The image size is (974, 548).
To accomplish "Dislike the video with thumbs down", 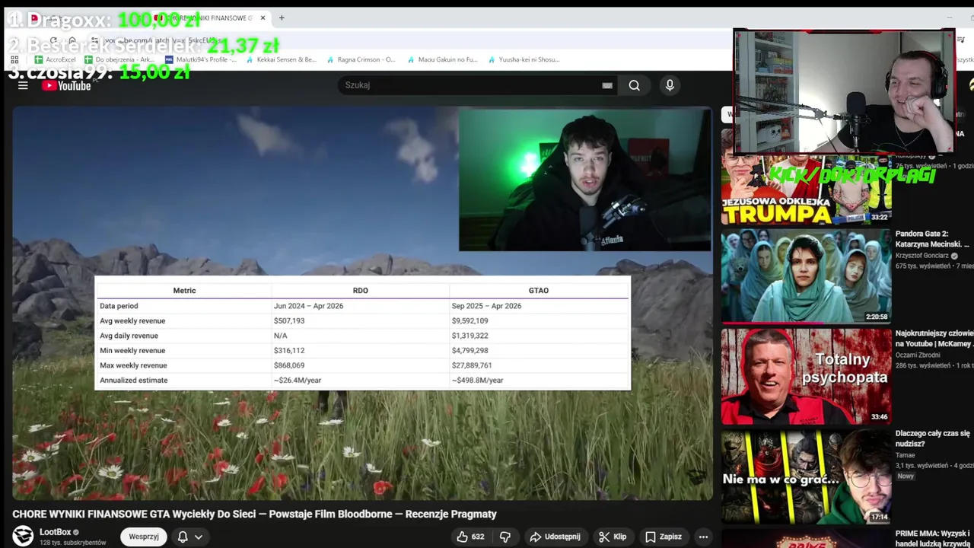I will coord(505,537).
